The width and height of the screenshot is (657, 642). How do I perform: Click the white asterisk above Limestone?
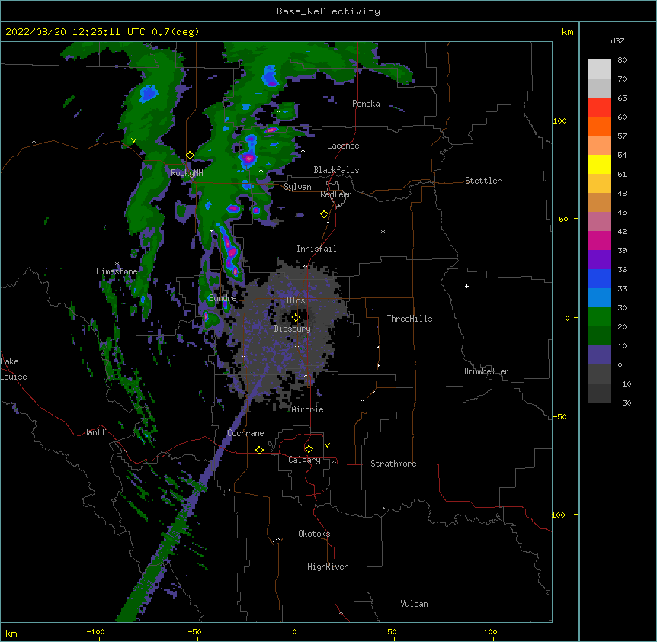(117, 264)
